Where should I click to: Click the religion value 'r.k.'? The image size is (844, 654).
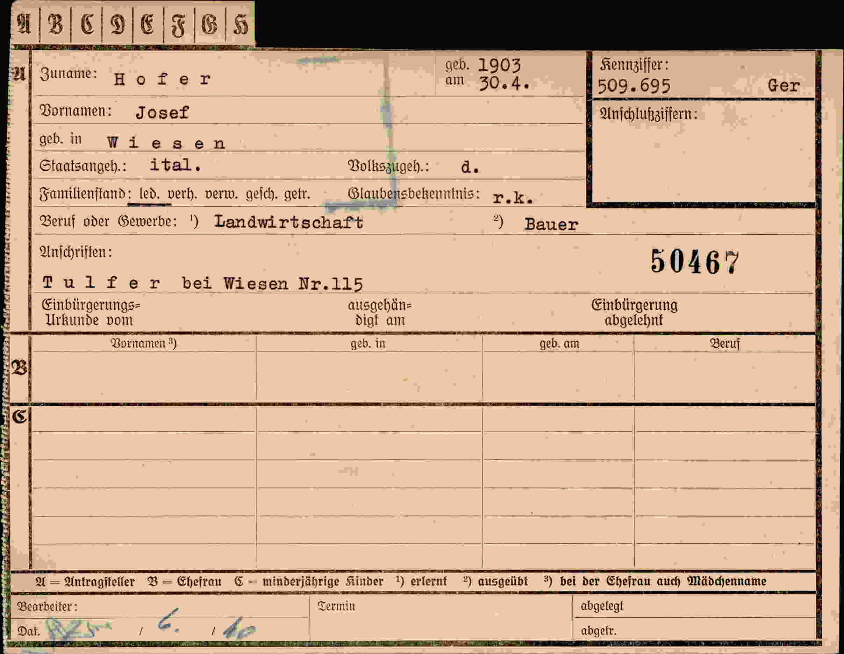click(513, 198)
